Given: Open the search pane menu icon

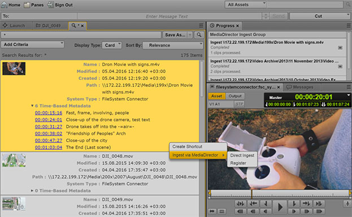Looking at the screenshot, I should (201, 25).
